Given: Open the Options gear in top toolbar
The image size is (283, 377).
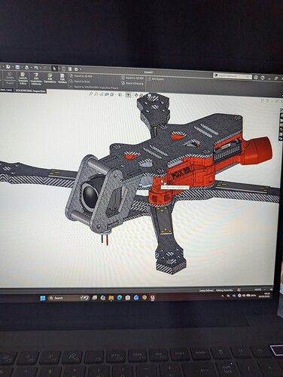Looking at the screenshot, I should coord(76,69).
